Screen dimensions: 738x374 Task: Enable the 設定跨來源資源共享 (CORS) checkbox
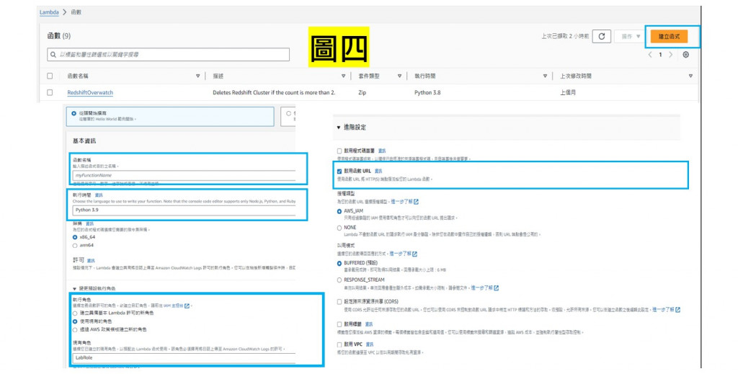tap(339, 301)
